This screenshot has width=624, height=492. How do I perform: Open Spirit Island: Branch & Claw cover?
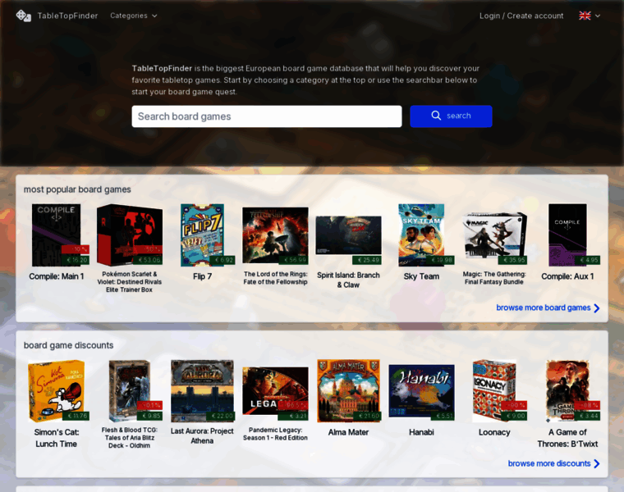tap(348, 235)
